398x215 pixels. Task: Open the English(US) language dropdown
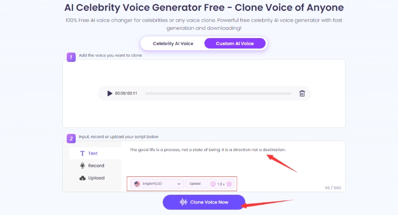coord(157,184)
